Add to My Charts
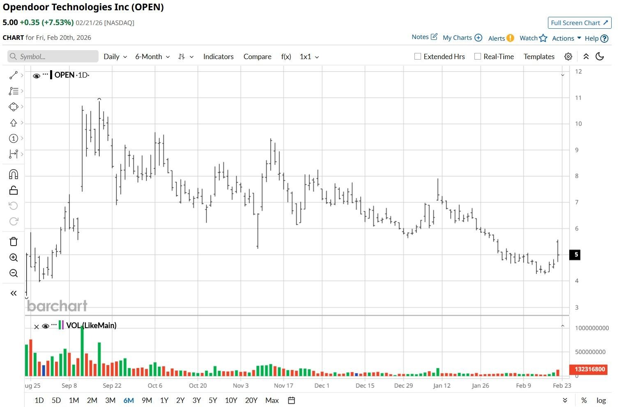Screen dimensions: 619x407 tap(463, 38)
